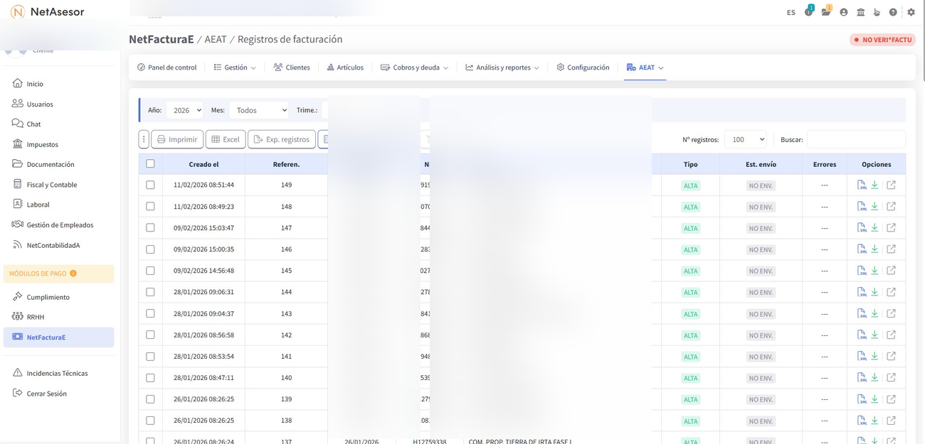Image resolution: width=925 pixels, height=444 pixels.
Task: Open the Clientes tab
Action: click(292, 67)
